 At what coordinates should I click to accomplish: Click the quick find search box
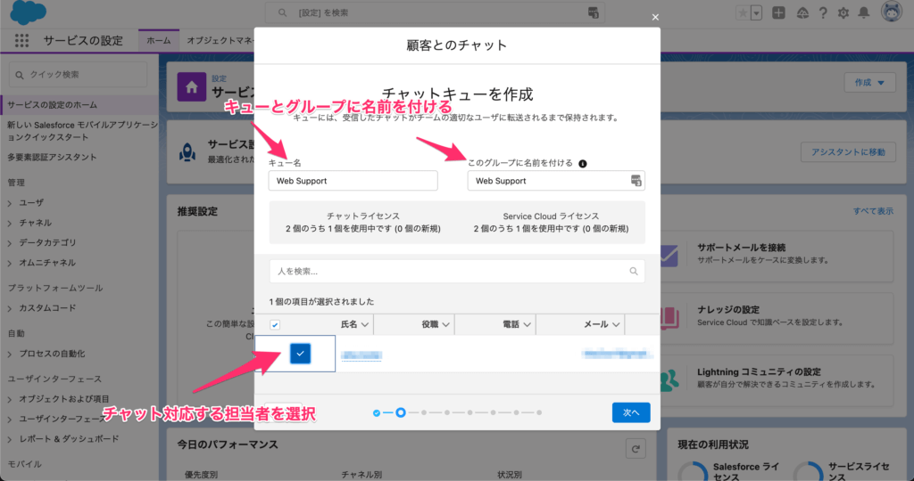click(x=79, y=75)
